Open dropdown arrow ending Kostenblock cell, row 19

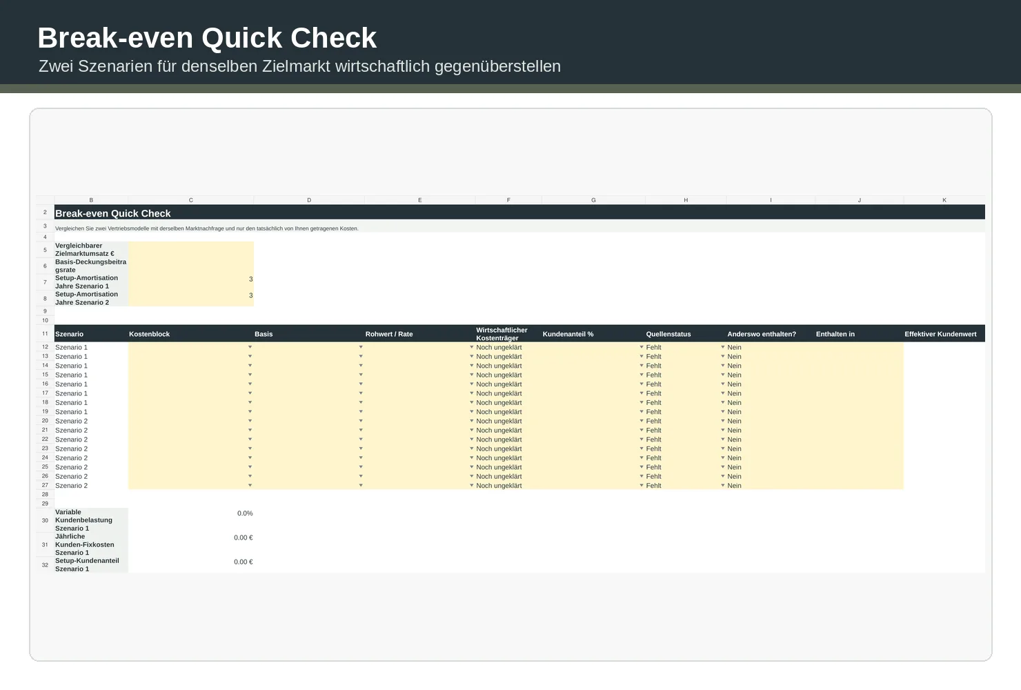[x=250, y=412]
